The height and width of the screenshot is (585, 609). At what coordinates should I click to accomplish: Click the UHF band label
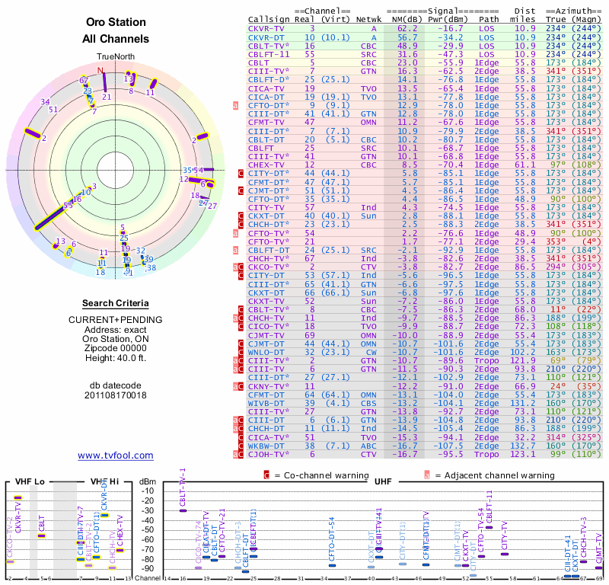pyautogui.click(x=383, y=481)
